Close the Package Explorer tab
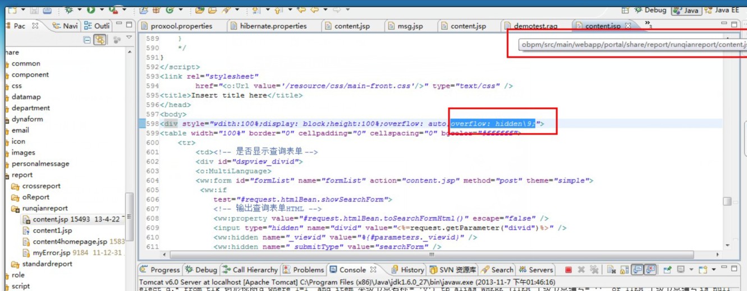 pos(35,26)
